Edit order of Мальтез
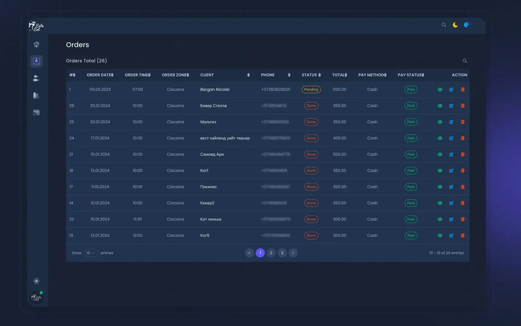Viewport: 521px width, 326px height. [451, 122]
